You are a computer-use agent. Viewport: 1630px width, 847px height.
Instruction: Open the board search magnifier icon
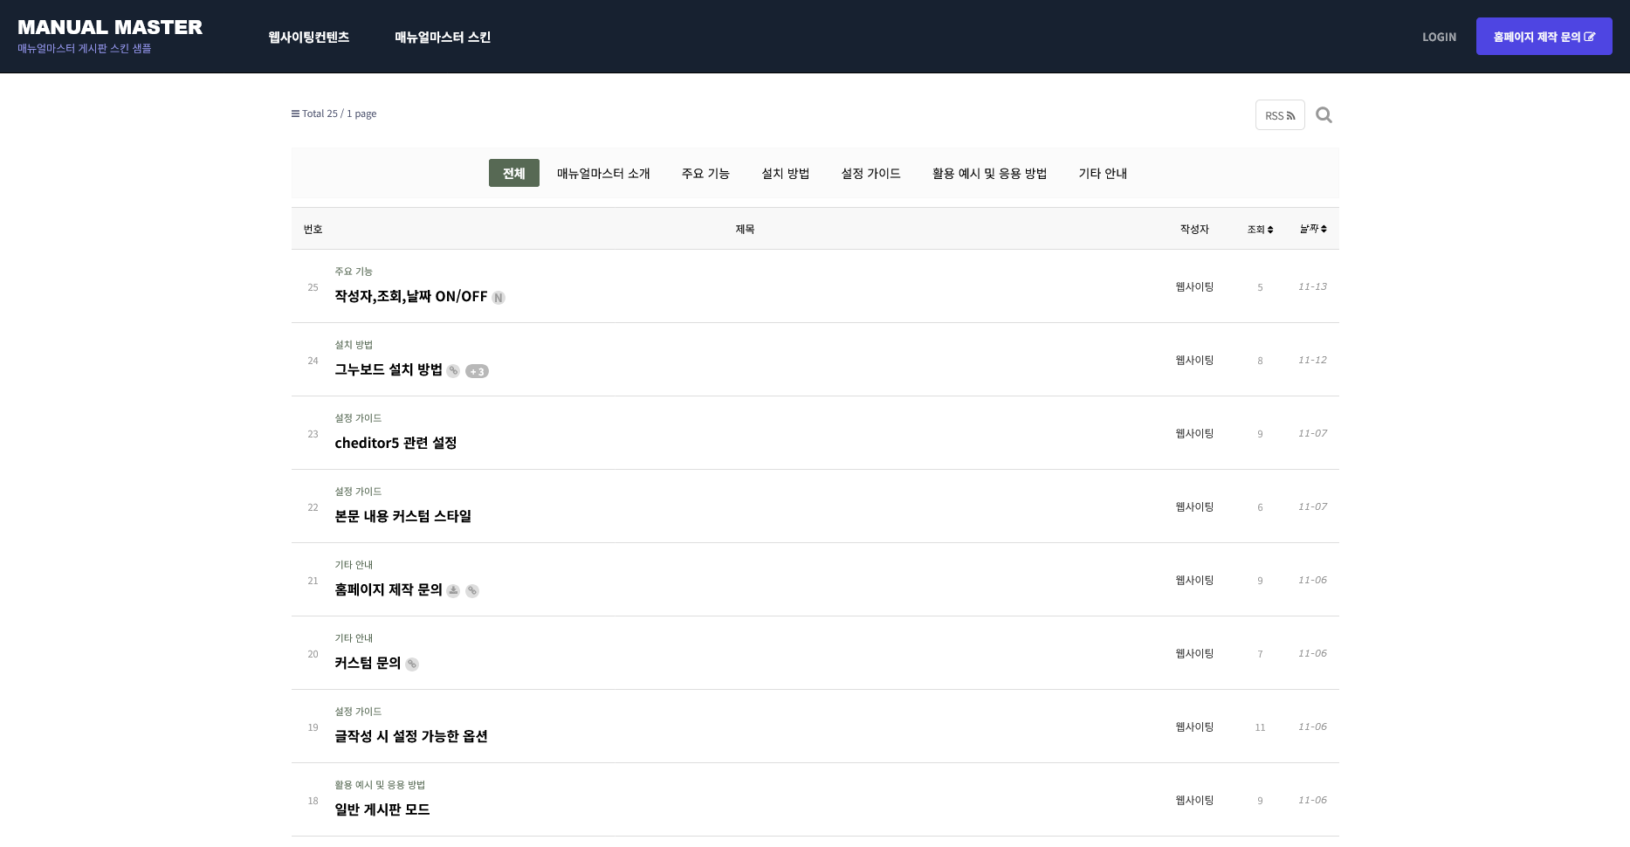[1324, 115]
